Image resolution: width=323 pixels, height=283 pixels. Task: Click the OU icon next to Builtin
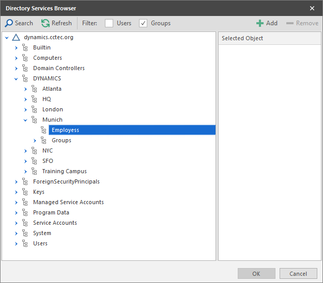coord(25,47)
